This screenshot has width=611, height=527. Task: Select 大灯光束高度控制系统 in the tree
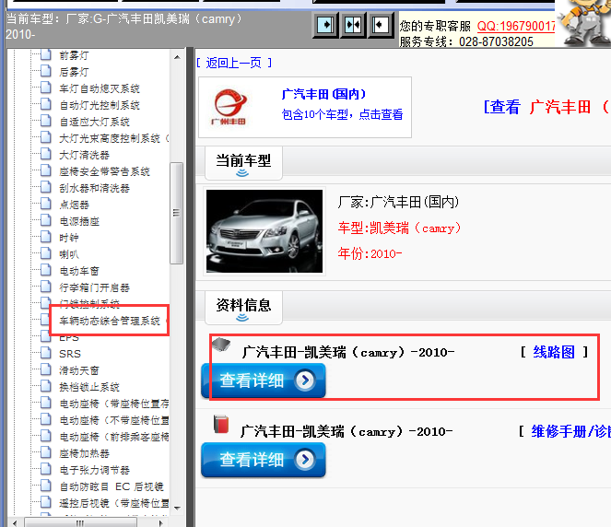click(113, 138)
